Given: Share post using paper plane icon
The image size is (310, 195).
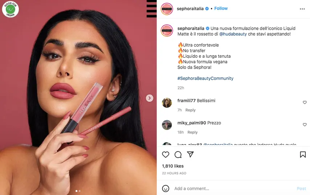Looking at the screenshot, I should pyautogui.click(x=190, y=154).
